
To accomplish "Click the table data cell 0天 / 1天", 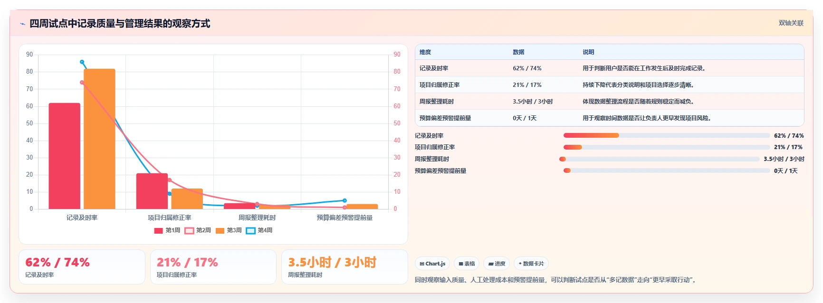I will 525,118.
